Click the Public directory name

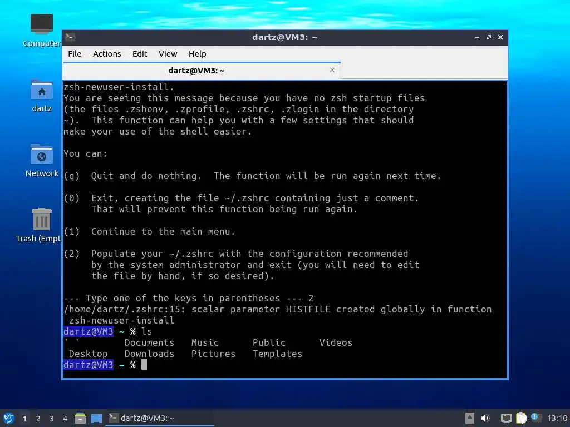[x=269, y=342]
